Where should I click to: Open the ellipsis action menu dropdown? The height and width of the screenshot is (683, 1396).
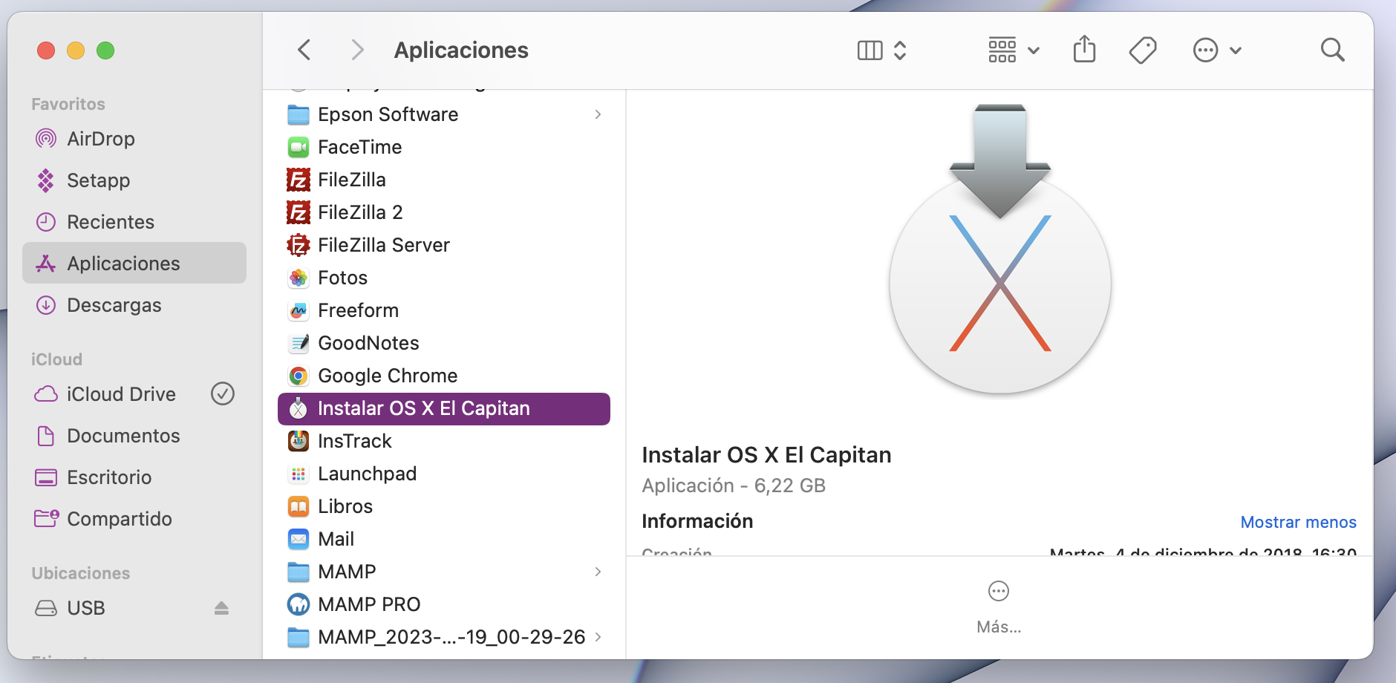[1216, 50]
